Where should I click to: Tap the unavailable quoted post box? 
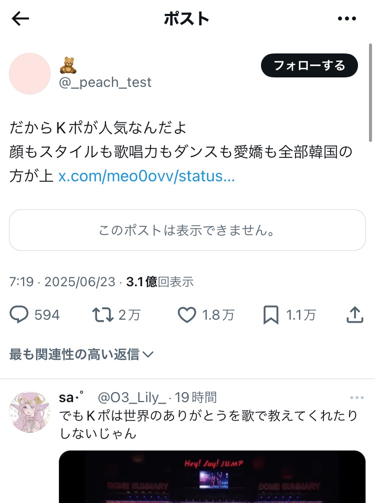point(187,230)
